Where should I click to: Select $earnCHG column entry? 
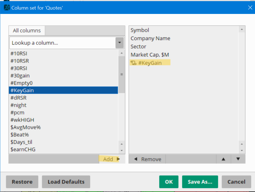63,149
